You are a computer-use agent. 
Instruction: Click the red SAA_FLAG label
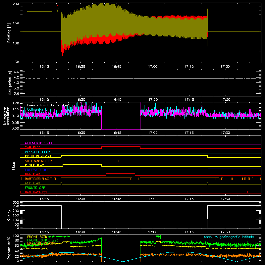[x=32, y=174]
